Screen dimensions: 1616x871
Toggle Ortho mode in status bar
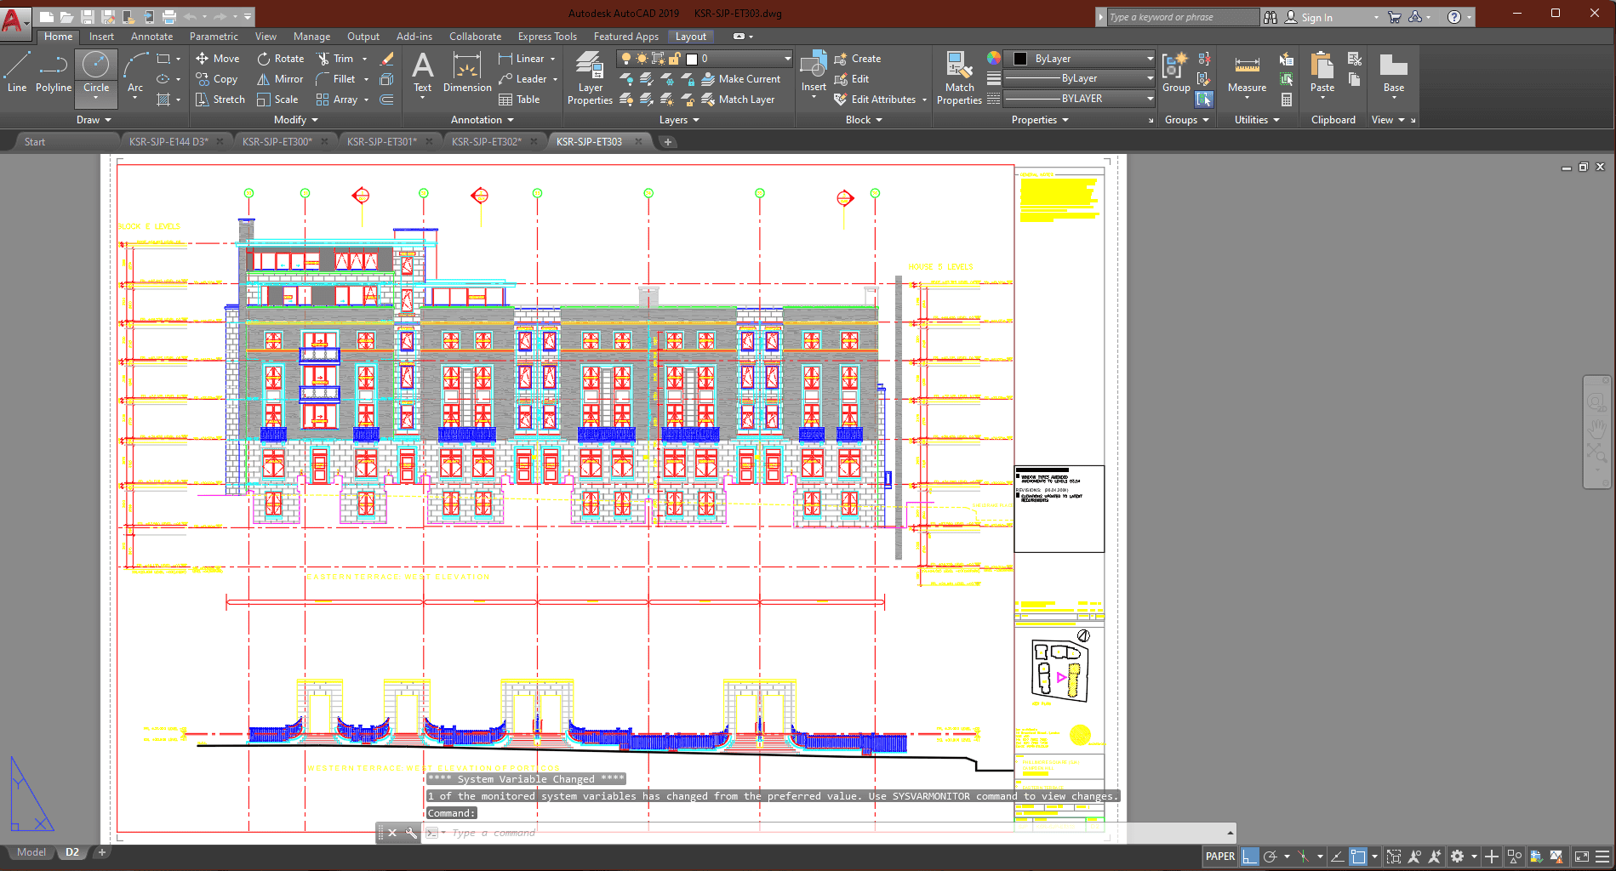pyautogui.click(x=1249, y=857)
